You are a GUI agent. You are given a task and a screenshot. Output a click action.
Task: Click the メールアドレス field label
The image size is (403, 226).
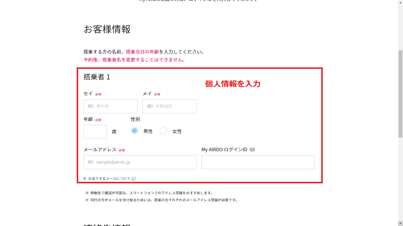100,149
